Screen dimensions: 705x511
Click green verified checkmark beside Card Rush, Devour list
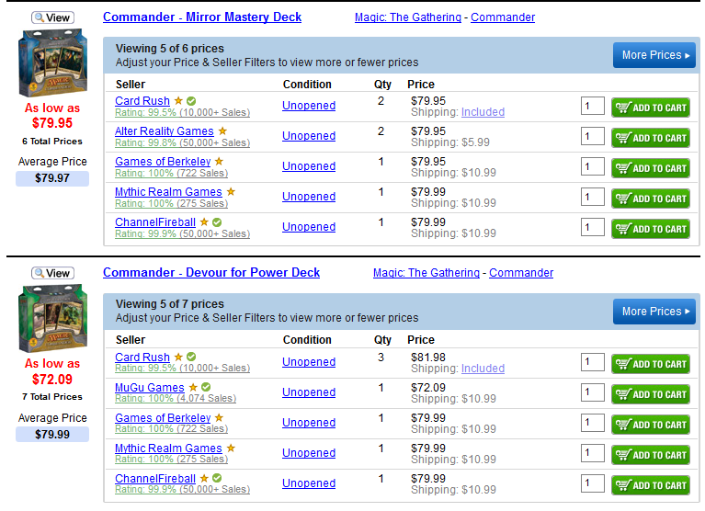click(191, 357)
